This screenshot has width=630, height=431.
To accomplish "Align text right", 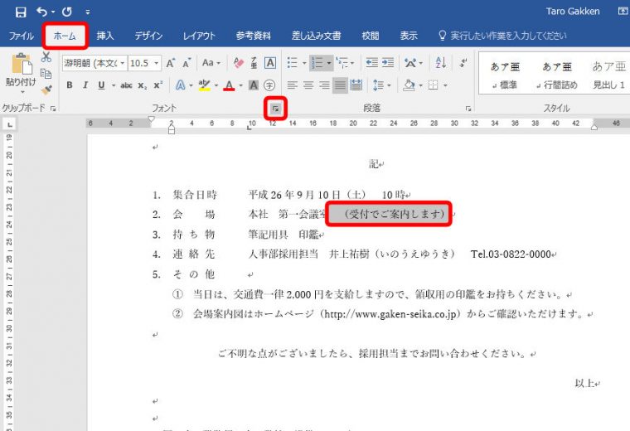I will point(324,85).
